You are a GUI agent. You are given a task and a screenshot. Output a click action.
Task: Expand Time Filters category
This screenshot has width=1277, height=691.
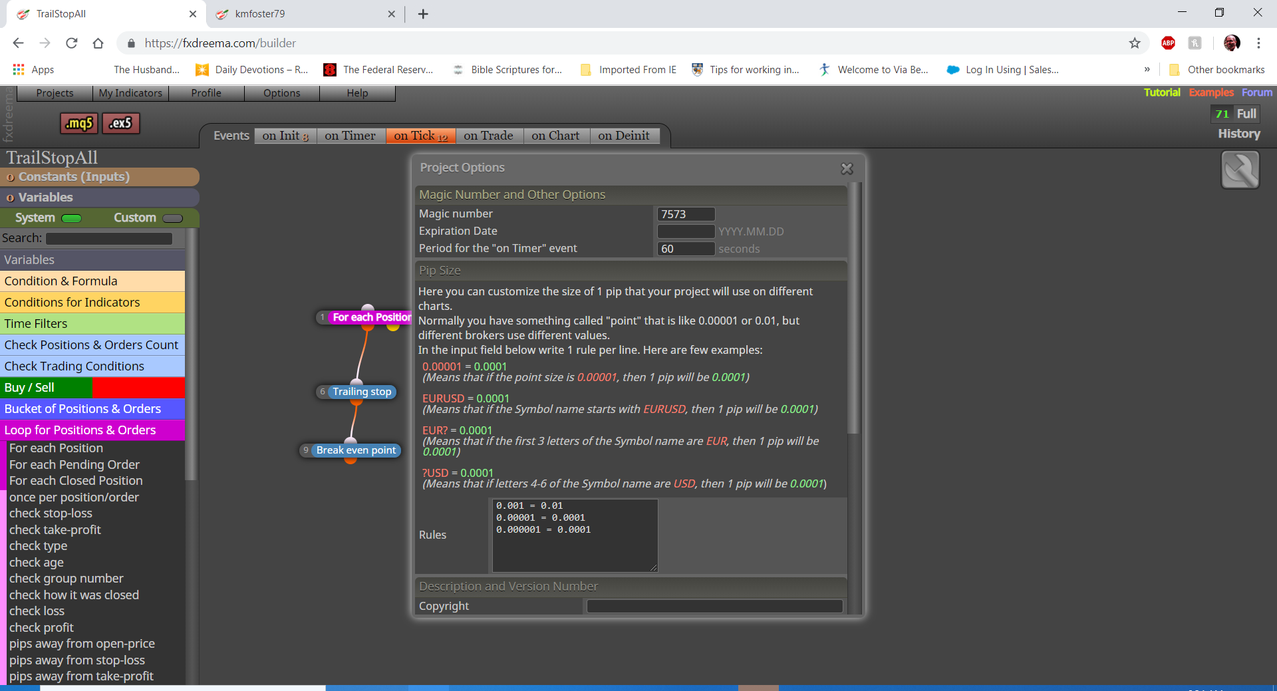pos(92,324)
